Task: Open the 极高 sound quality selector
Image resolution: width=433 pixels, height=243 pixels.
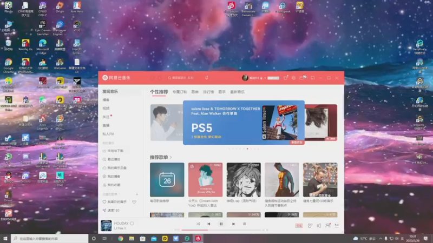Action: pyautogui.click(x=299, y=226)
